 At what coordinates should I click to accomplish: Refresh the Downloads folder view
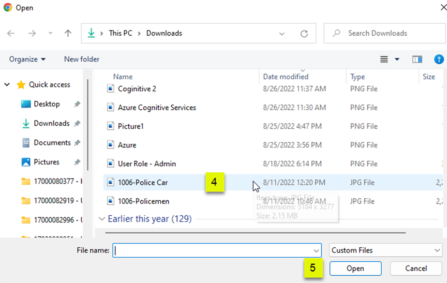tap(304, 33)
